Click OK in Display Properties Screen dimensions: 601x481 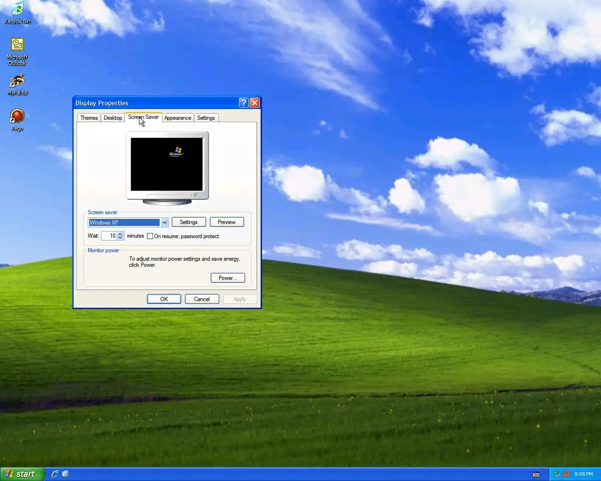(x=164, y=299)
